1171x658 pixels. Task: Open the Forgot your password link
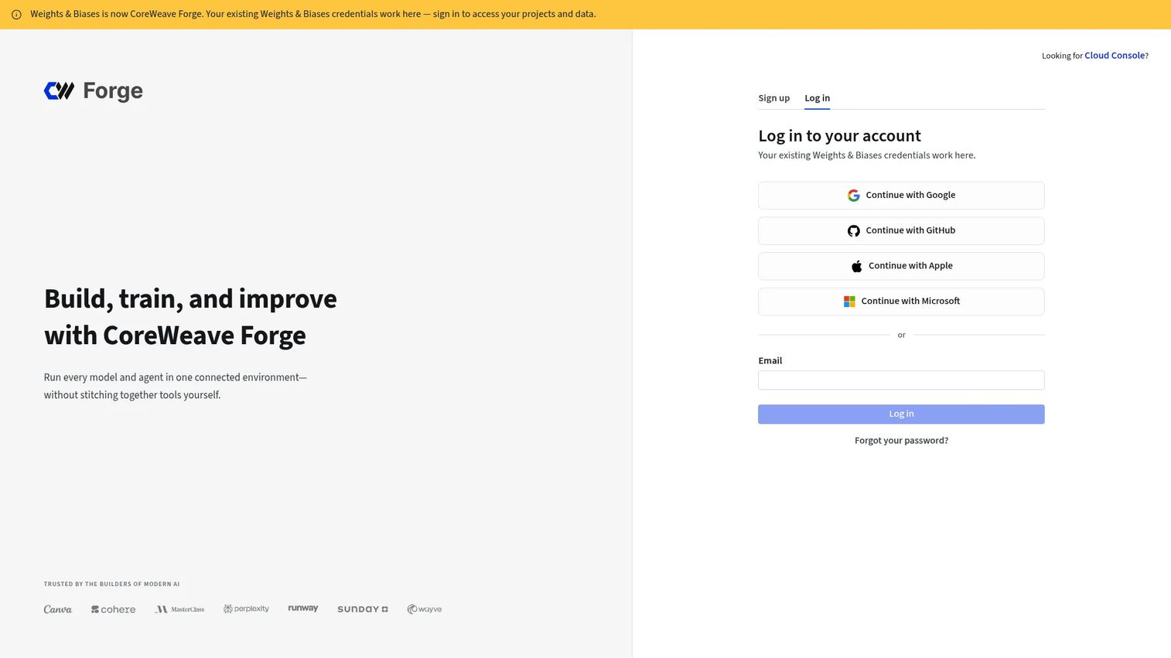pyautogui.click(x=901, y=441)
